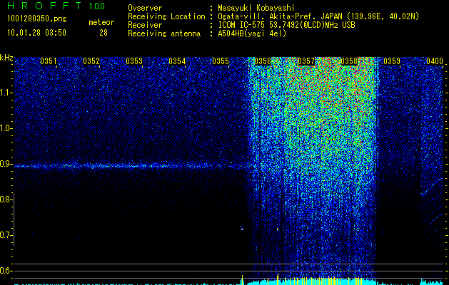The width and height of the screenshot is (449, 285).
Task: Click the 0356 time marker
Action: tap(263, 61)
